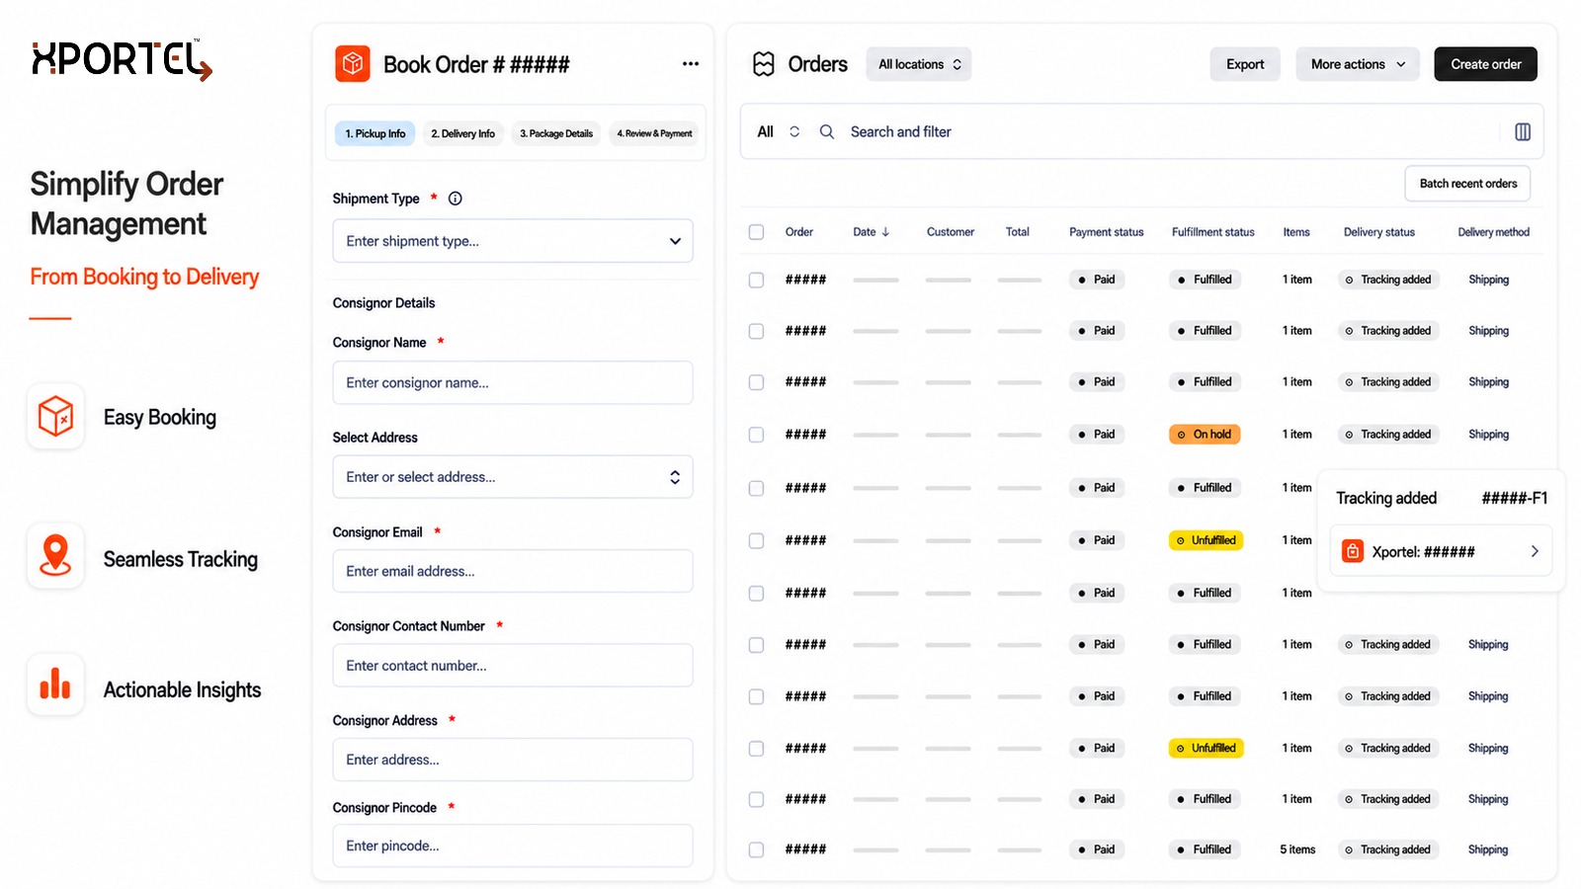
Task: Click the Actionable Insights chart icon
Action: coord(55,684)
